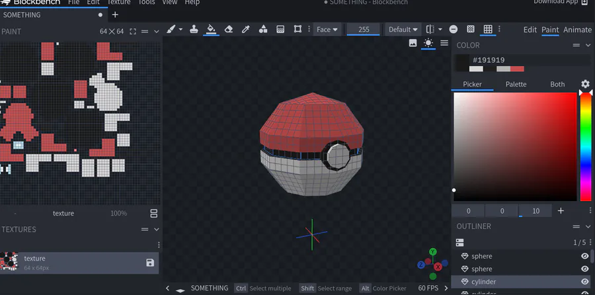Toggle mirror painting
Viewport: 595px width, 295px height.
coord(430,29)
